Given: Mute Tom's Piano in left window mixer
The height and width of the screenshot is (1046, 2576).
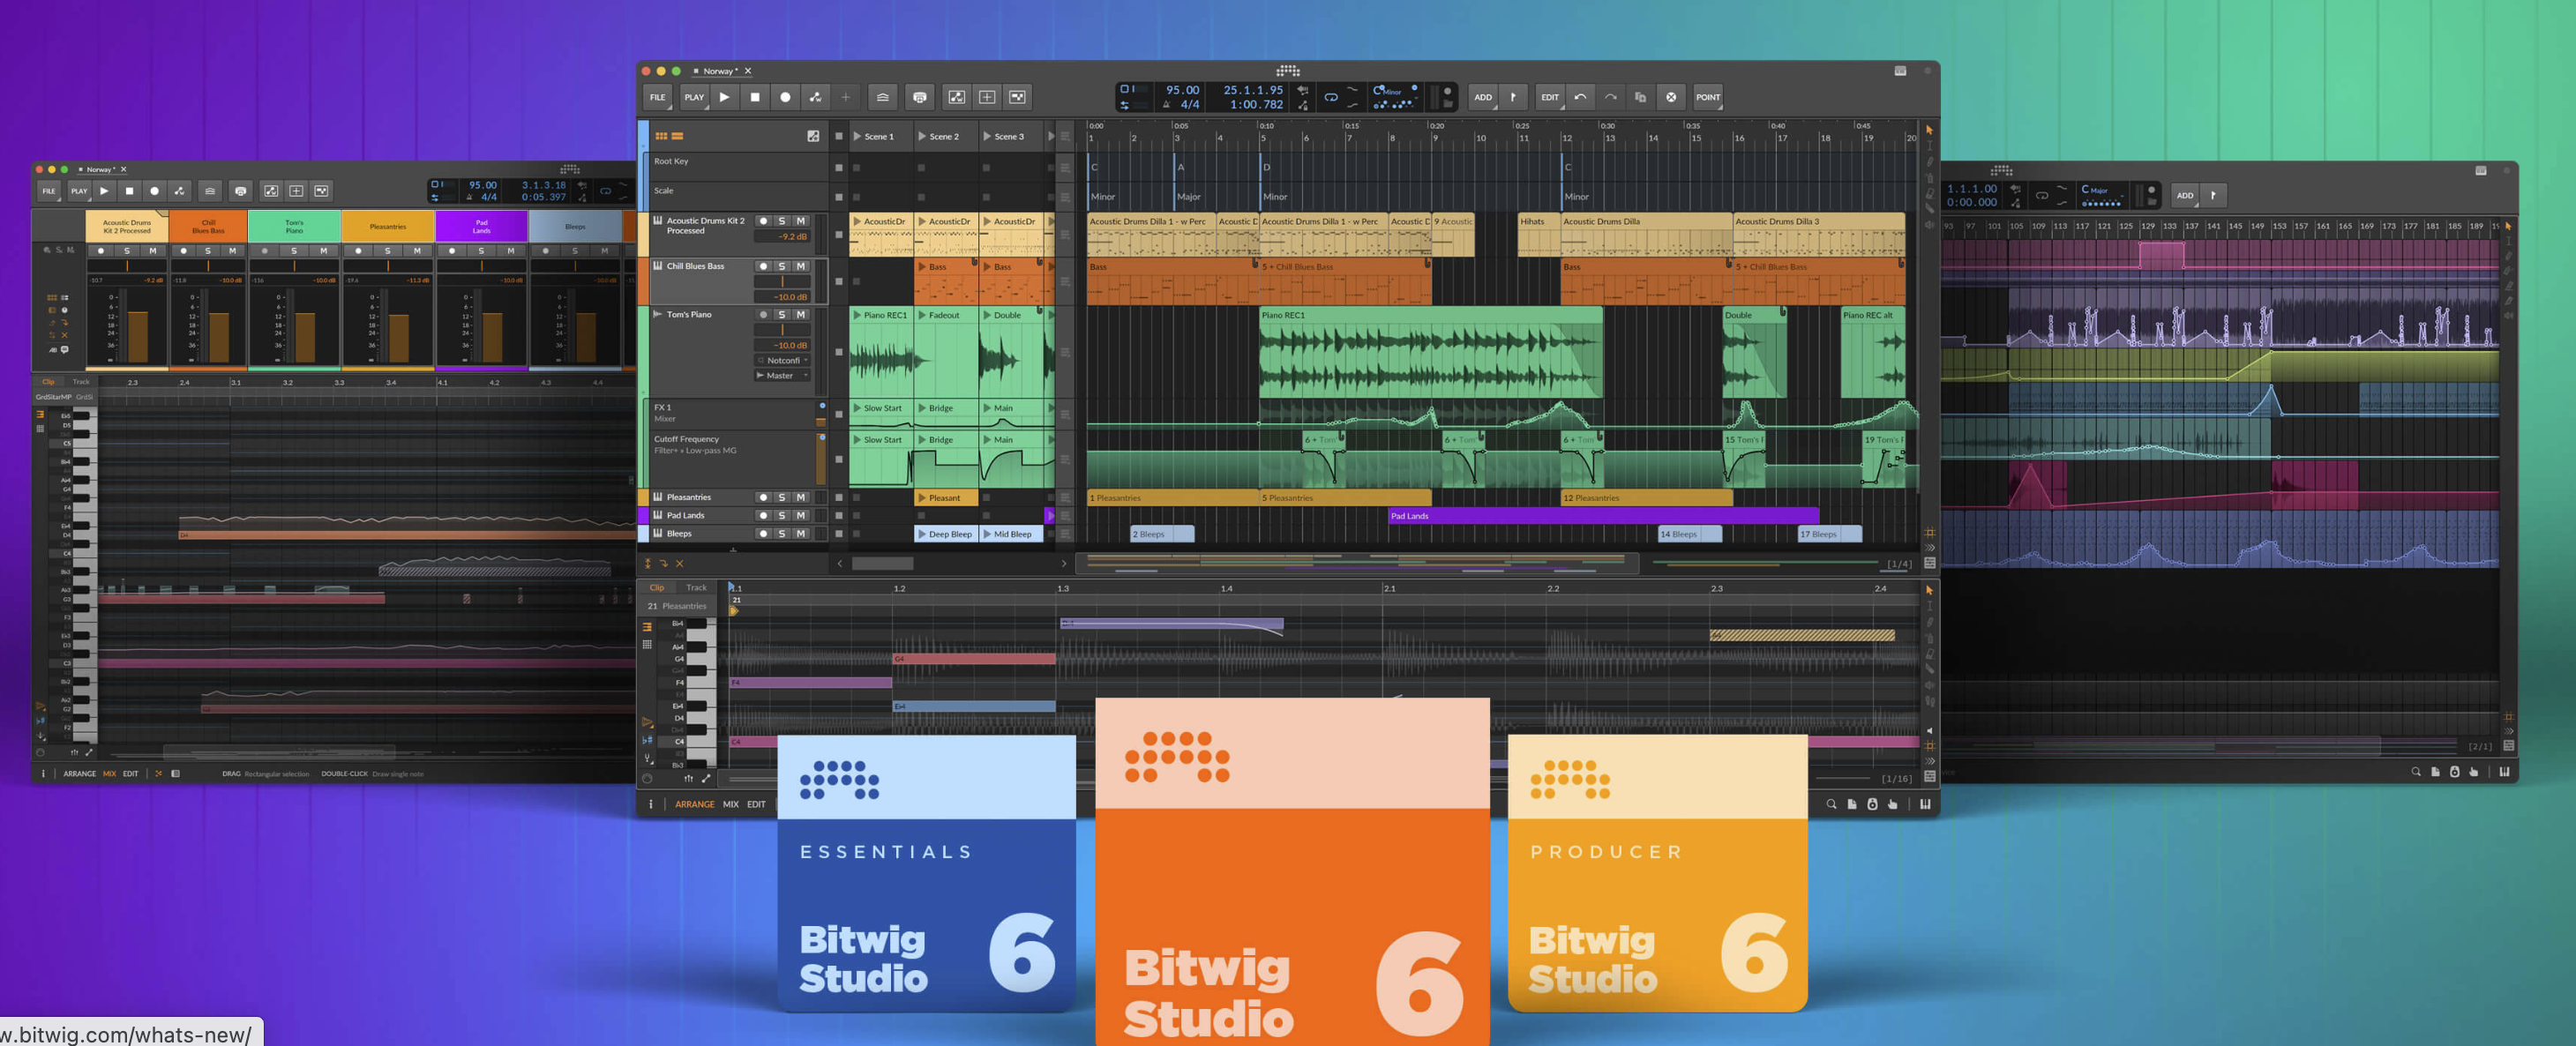Looking at the screenshot, I should pyautogui.click(x=323, y=251).
